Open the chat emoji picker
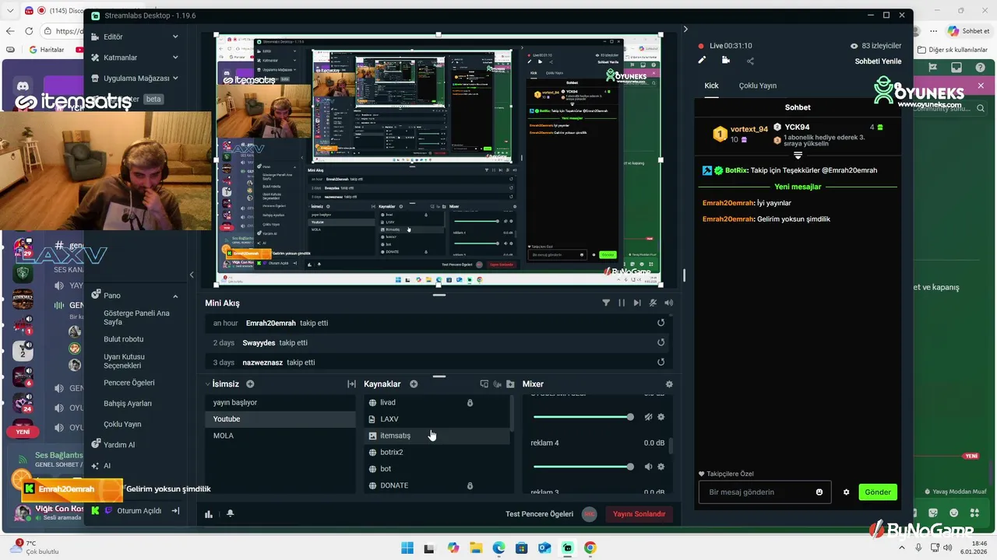Viewport: 997px width, 560px height. pyautogui.click(x=819, y=492)
